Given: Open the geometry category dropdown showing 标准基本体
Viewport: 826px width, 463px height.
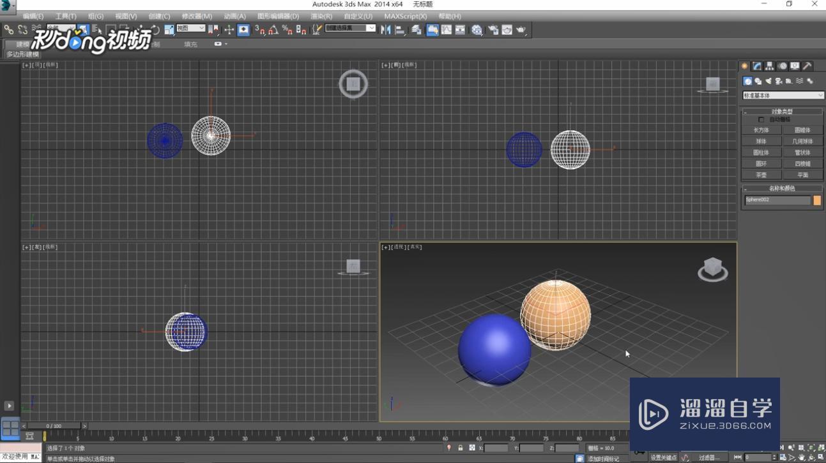Looking at the screenshot, I should [782, 95].
